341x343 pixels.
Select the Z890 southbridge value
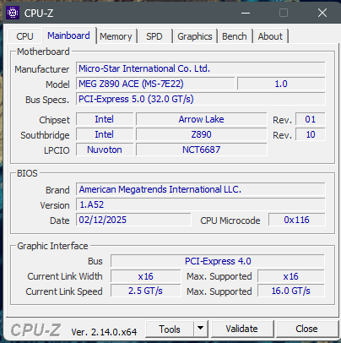pyautogui.click(x=202, y=134)
